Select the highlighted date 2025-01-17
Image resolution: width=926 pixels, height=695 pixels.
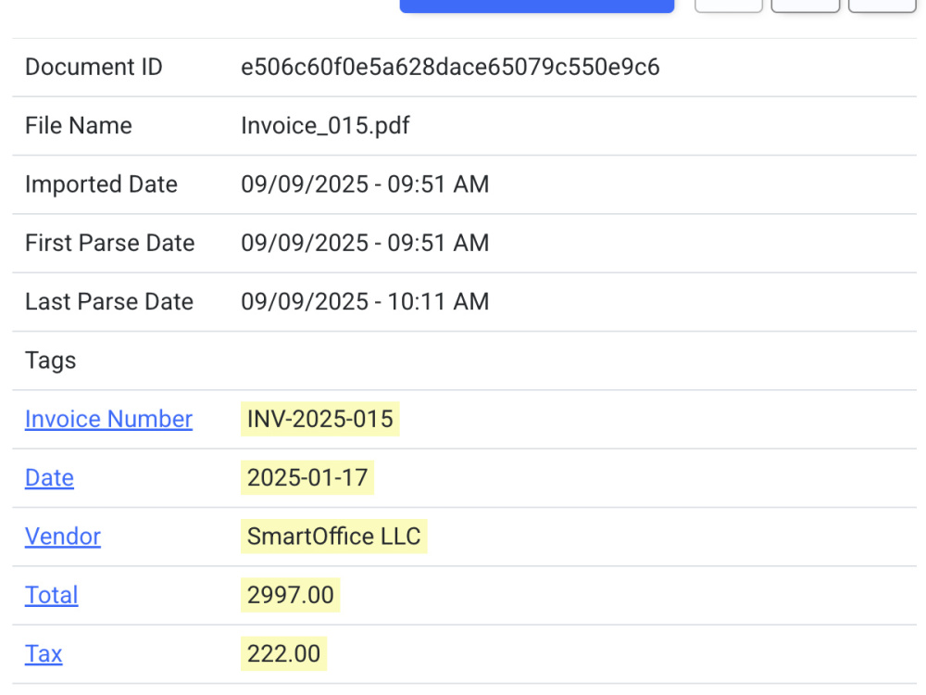click(307, 477)
